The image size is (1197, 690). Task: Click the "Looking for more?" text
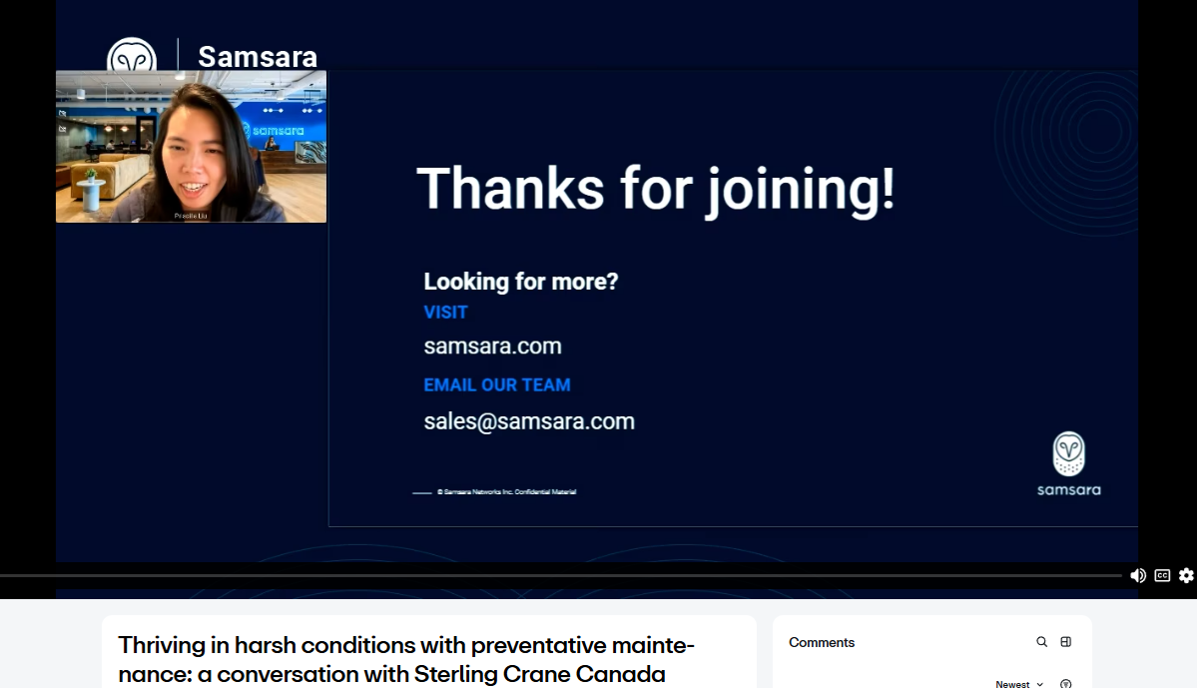(520, 282)
